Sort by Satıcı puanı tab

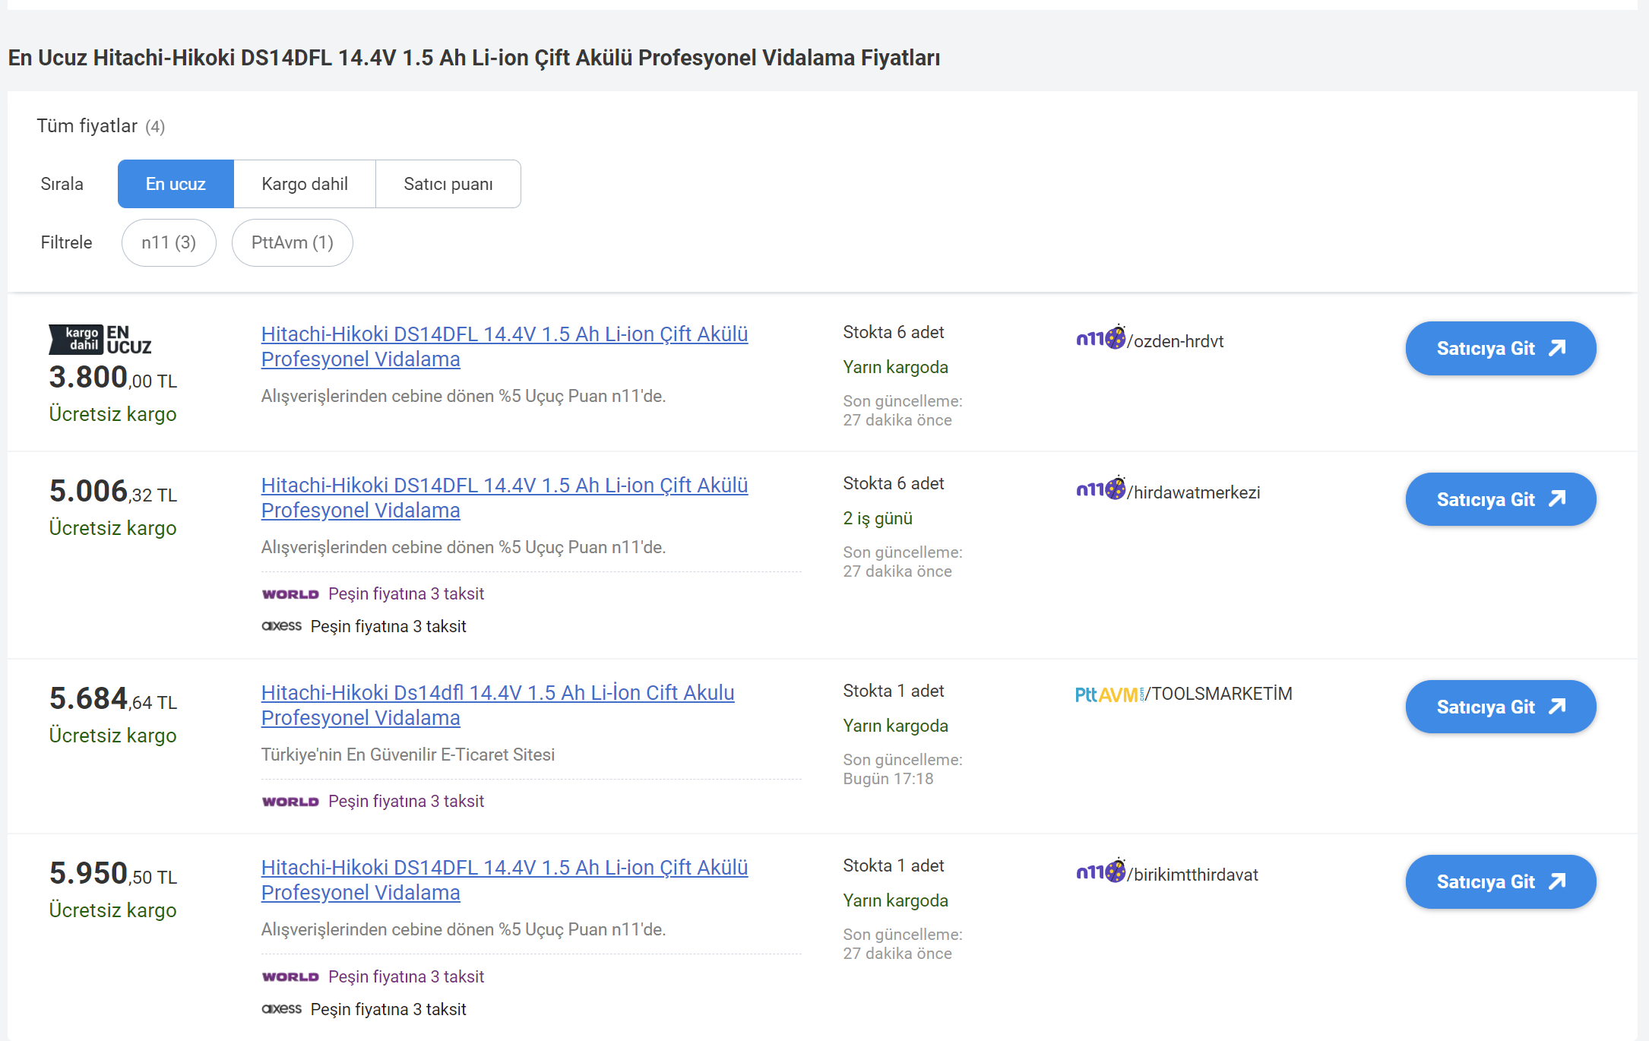[448, 184]
